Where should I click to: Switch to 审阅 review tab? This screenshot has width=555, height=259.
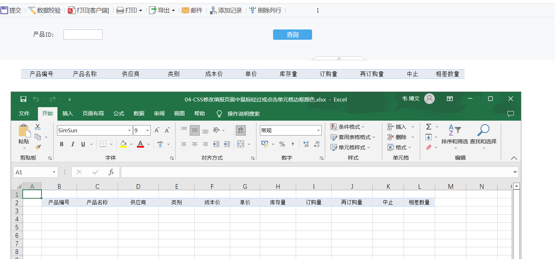click(x=159, y=114)
